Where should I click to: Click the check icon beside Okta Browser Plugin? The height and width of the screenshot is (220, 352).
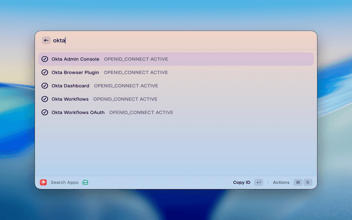pos(45,72)
